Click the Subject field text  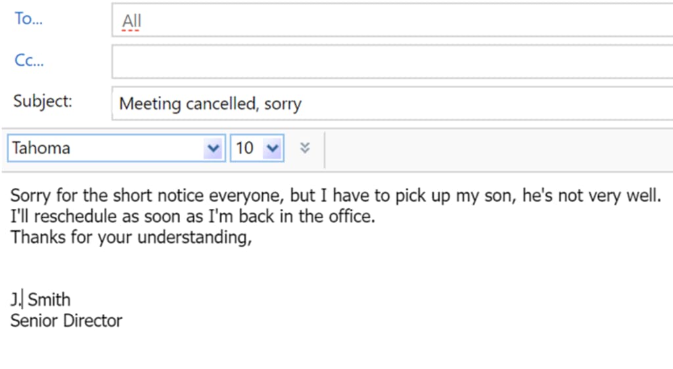coord(210,104)
